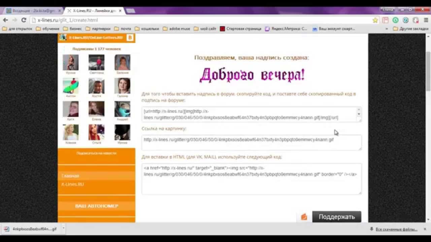Close the X-Lines.RU browser tab

tap(120, 11)
